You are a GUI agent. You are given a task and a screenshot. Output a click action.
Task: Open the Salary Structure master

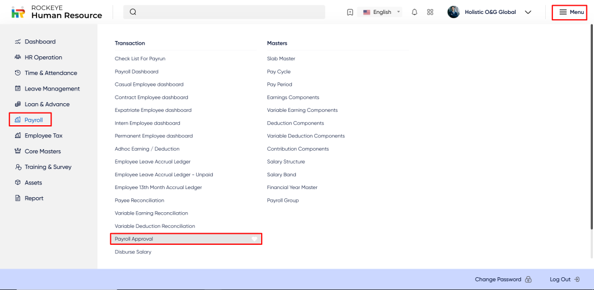(x=285, y=162)
